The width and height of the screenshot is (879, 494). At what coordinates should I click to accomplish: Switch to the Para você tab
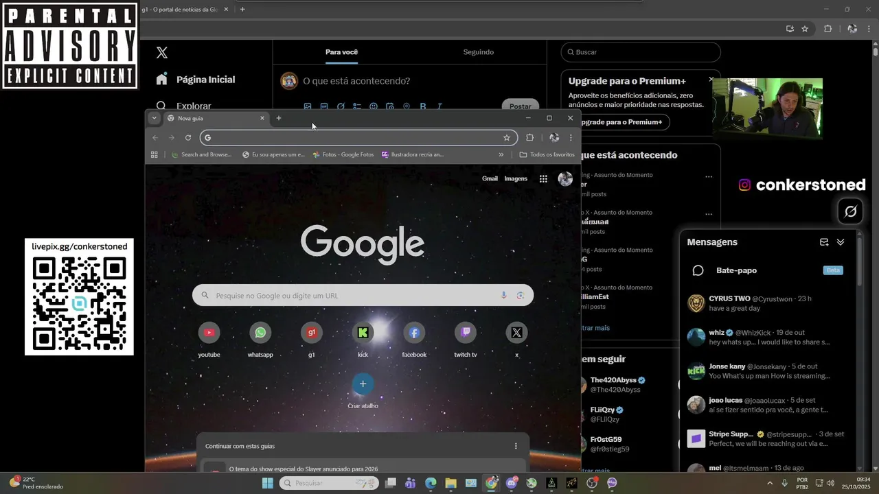(341, 52)
